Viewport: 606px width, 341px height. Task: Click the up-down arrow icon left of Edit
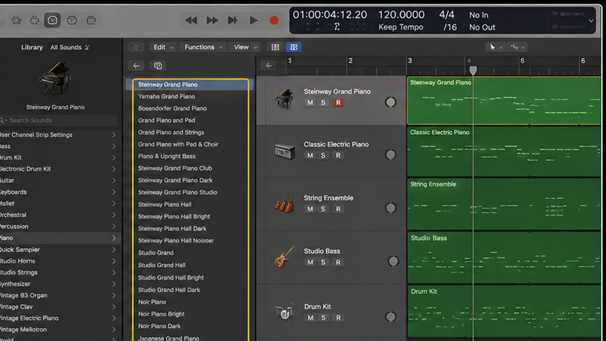[x=136, y=47]
